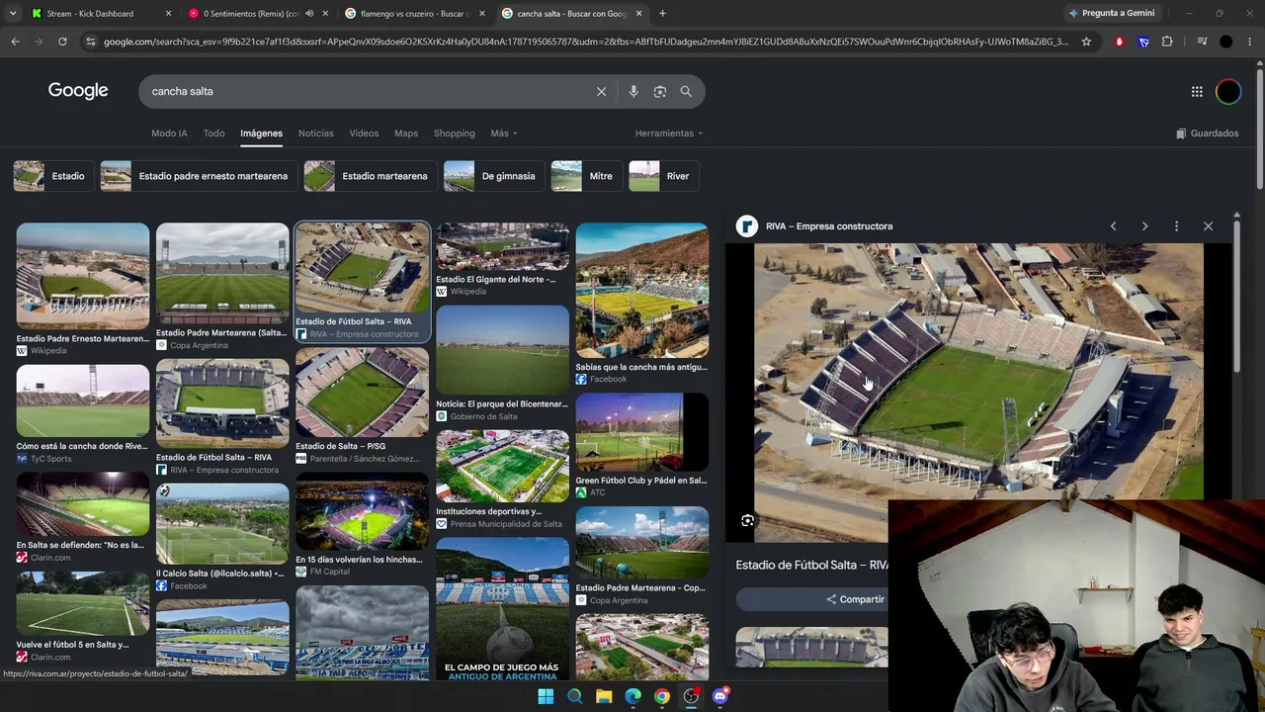Show next image in the preview panel
1265x712 pixels.
coord(1144,226)
